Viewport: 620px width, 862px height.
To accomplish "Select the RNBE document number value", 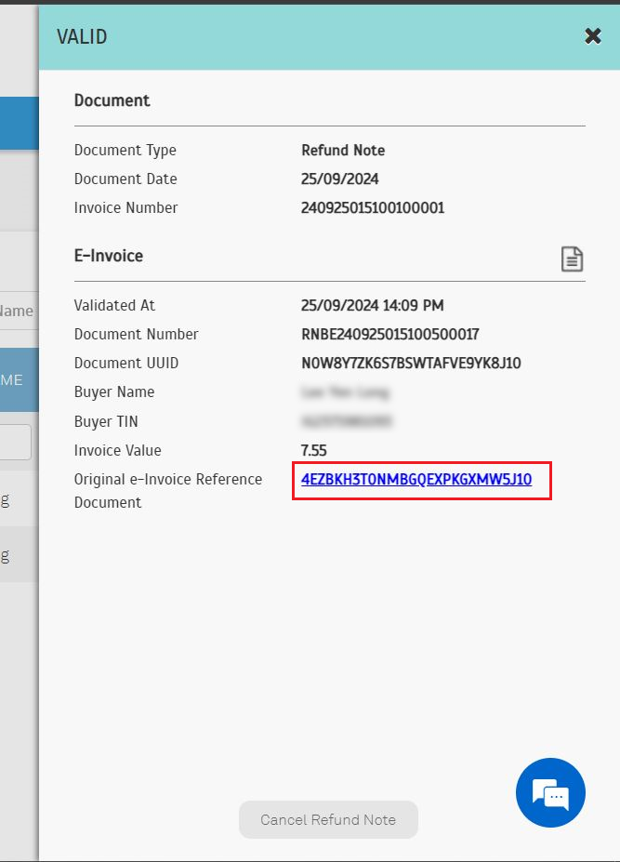I will [389, 334].
